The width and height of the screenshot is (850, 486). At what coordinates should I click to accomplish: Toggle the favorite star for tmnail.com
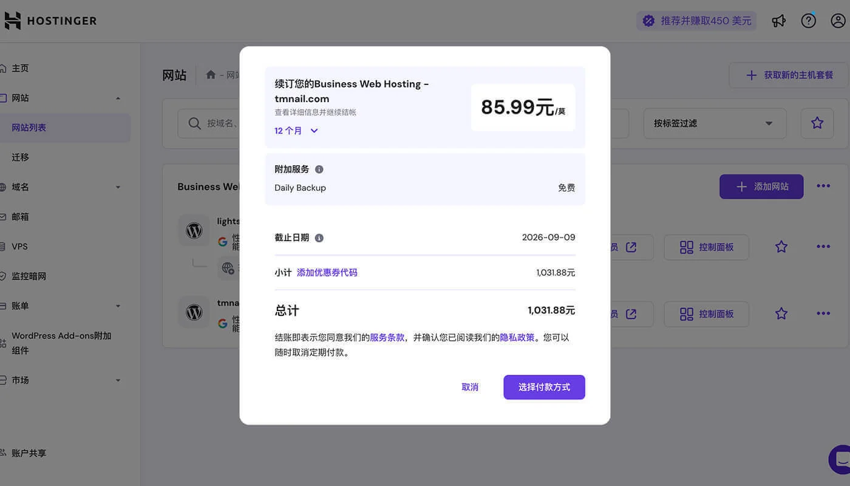(781, 313)
